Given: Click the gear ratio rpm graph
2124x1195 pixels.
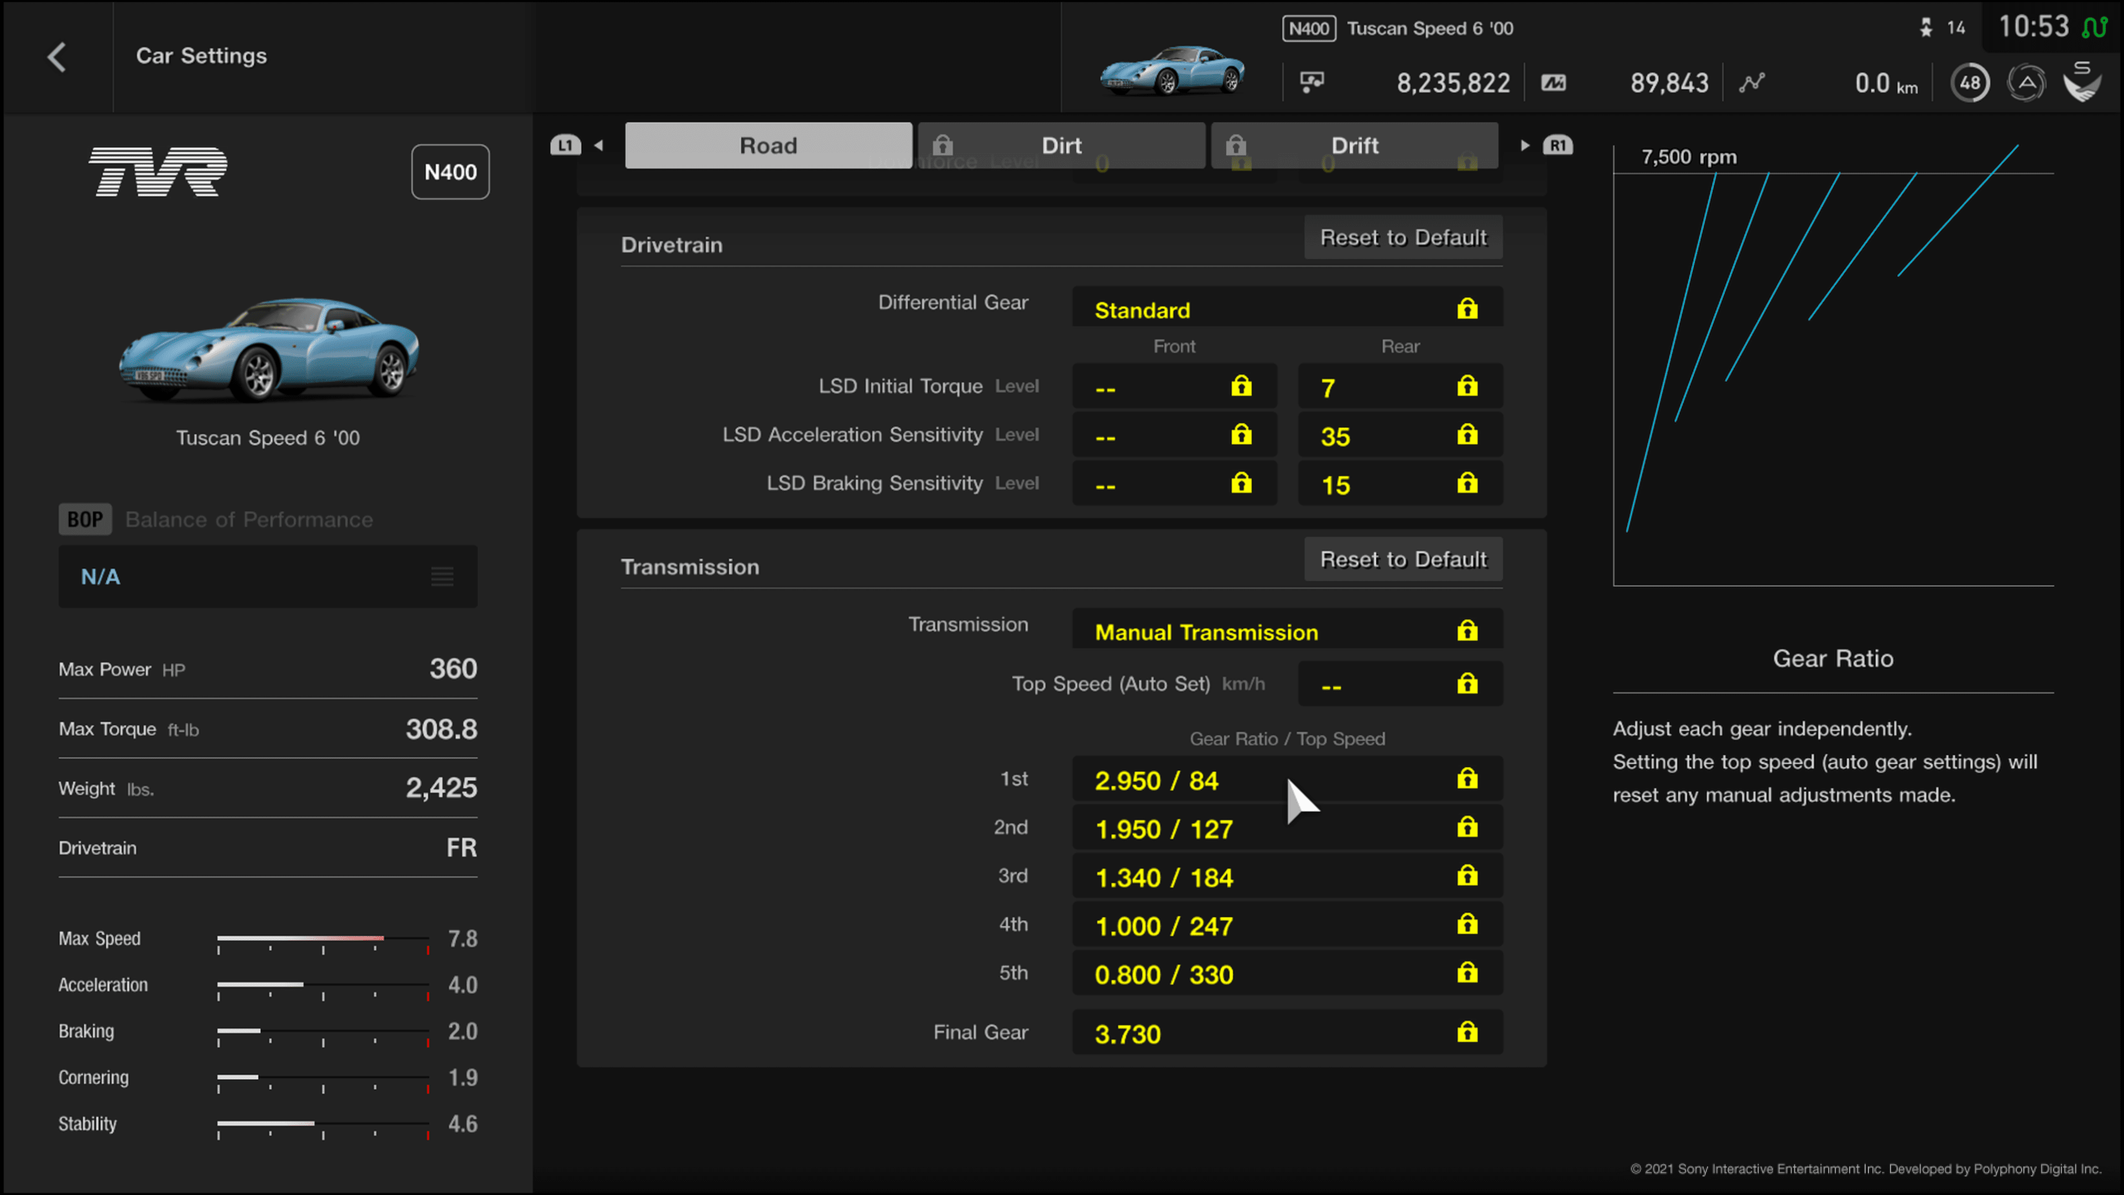Looking at the screenshot, I should click(1833, 365).
